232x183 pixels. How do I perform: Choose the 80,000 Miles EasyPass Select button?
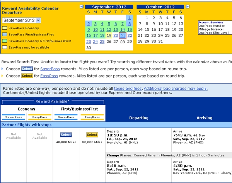[92, 135]
